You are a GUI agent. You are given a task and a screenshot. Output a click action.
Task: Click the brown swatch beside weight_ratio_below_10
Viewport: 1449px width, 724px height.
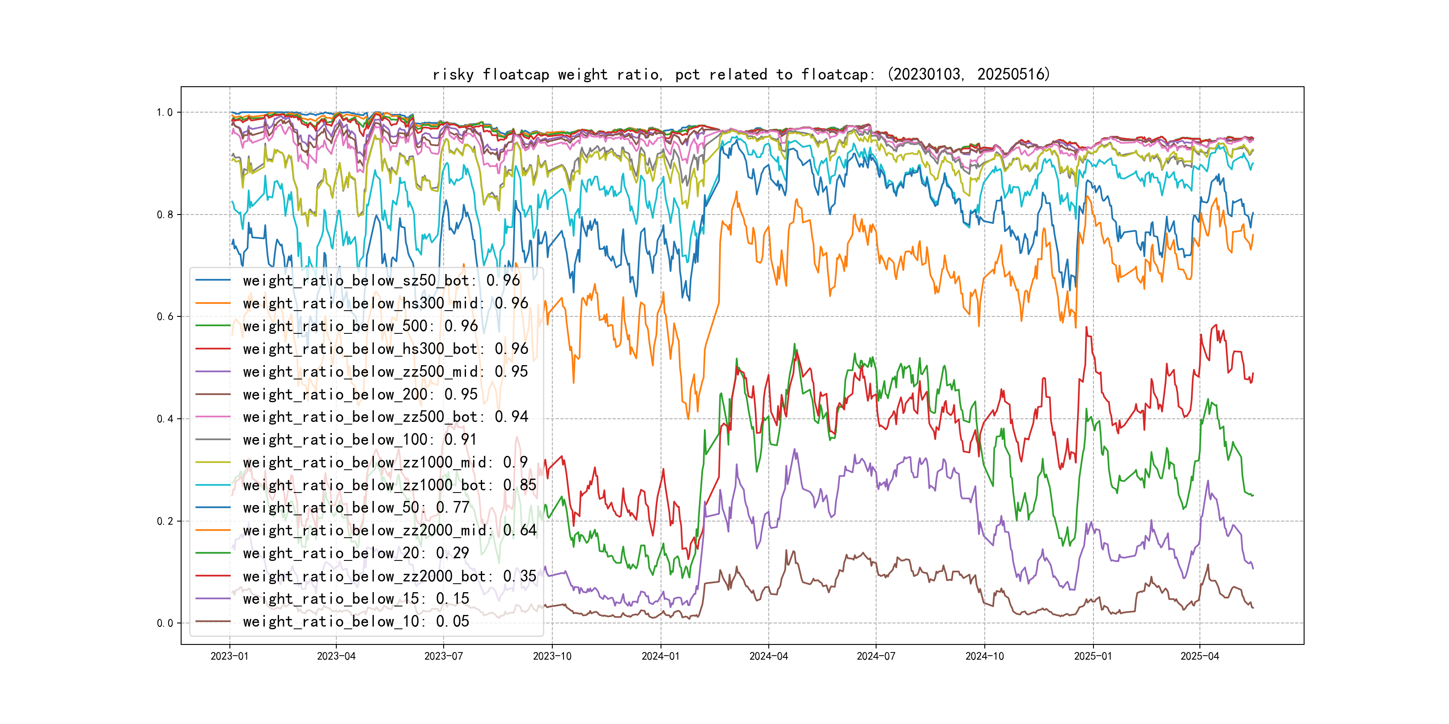212,621
